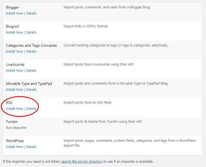Install the Categories and Tags Converter
This screenshot has height=167, width=206.
pos(15,52)
